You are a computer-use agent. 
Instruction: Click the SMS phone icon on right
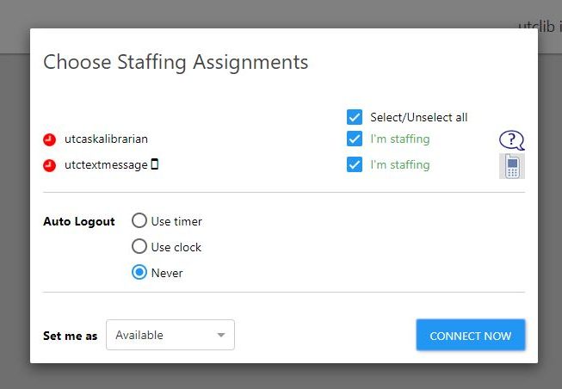pyautogui.click(x=512, y=166)
